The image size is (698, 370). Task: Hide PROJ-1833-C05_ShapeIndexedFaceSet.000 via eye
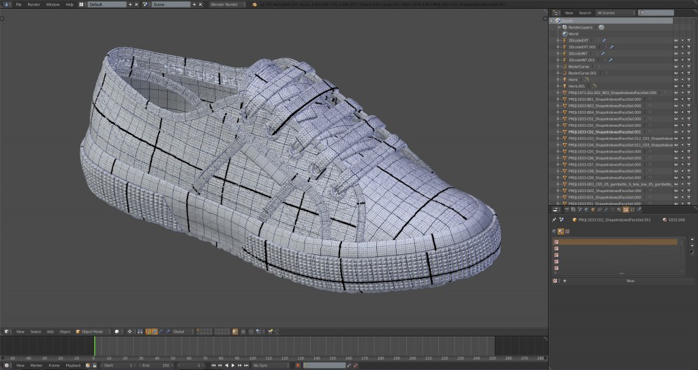click(x=676, y=151)
